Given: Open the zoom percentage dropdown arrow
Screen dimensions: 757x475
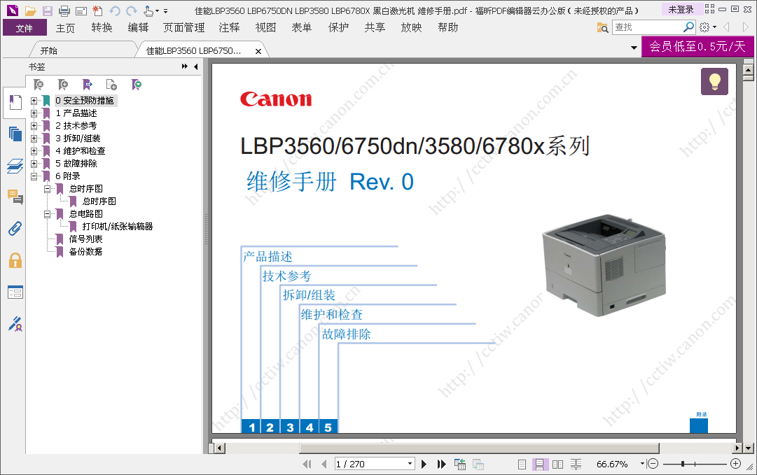Looking at the screenshot, I should pyautogui.click(x=642, y=464).
